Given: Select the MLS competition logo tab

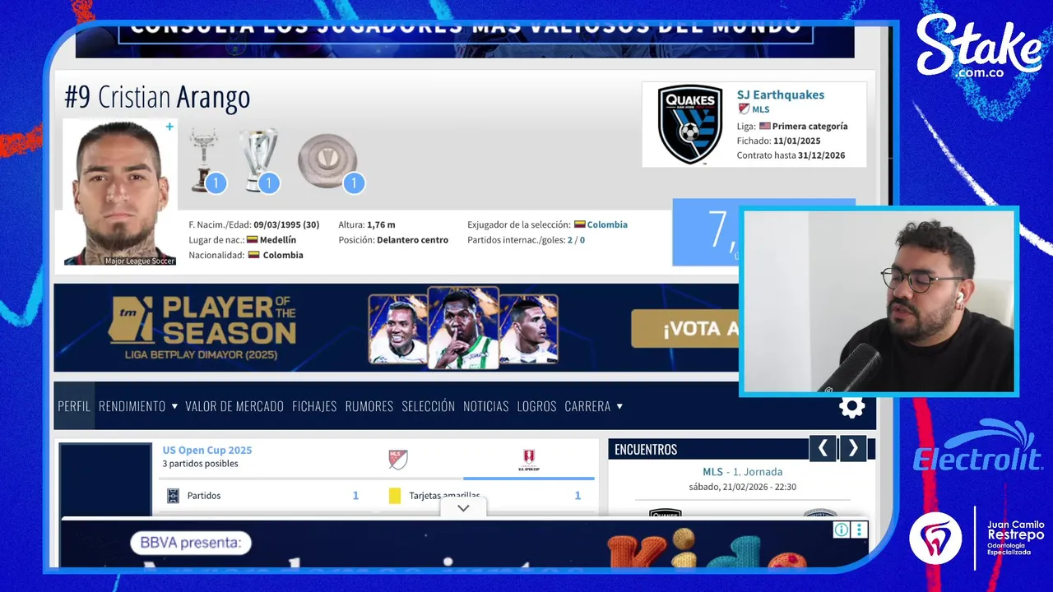Looking at the screenshot, I should tap(398, 460).
